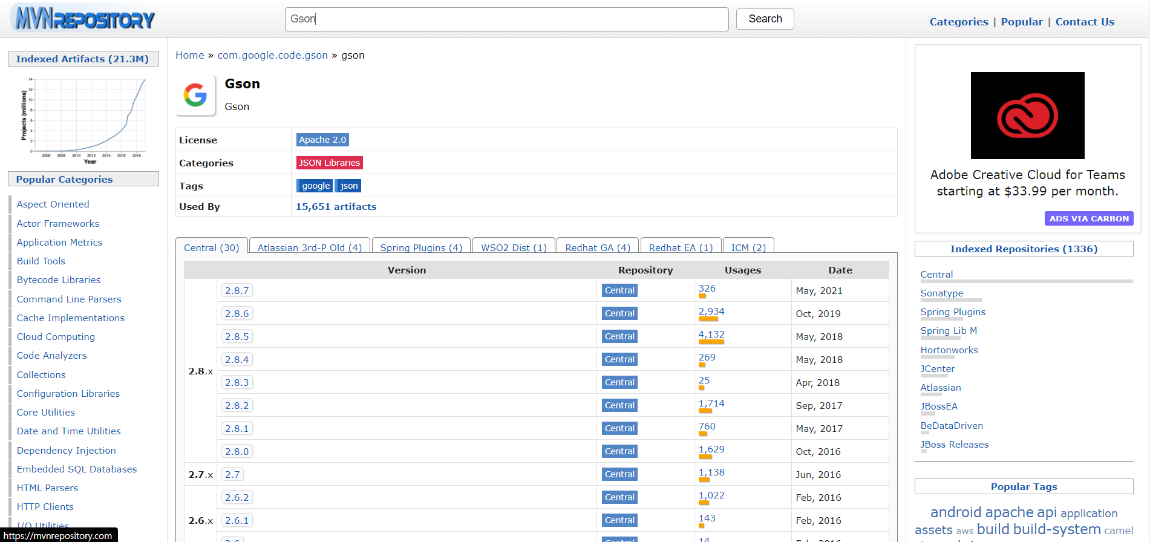Open the Adobe Creative Cloud ad image
The width and height of the screenshot is (1150, 542).
[1027, 116]
